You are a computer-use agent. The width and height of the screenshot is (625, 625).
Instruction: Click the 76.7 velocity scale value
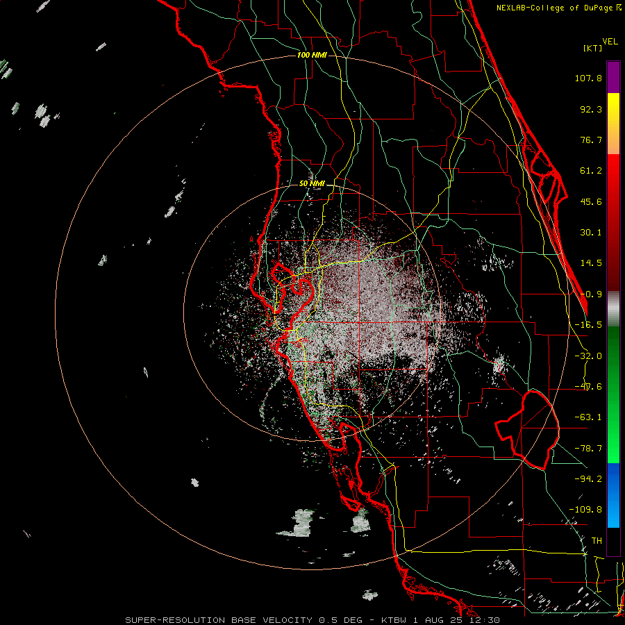coord(591,140)
